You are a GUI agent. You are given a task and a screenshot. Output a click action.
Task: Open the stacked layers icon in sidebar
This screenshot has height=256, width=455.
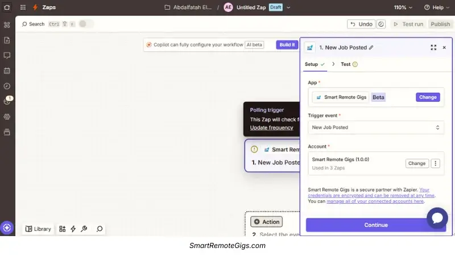pyautogui.click(x=7, y=132)
